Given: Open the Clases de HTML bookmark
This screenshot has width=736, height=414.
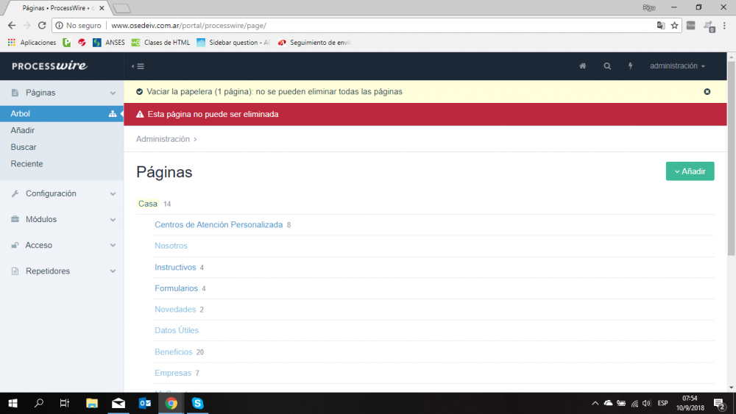Looking at the screenshot, I should click(x=160, y=42).
